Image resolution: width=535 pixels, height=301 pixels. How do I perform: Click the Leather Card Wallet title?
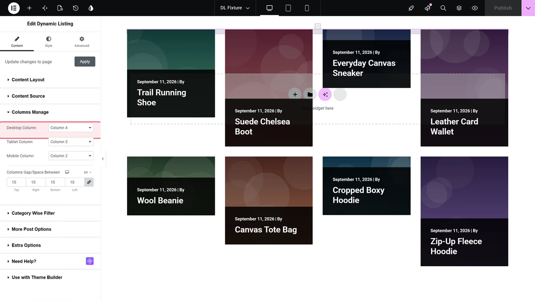454,127
